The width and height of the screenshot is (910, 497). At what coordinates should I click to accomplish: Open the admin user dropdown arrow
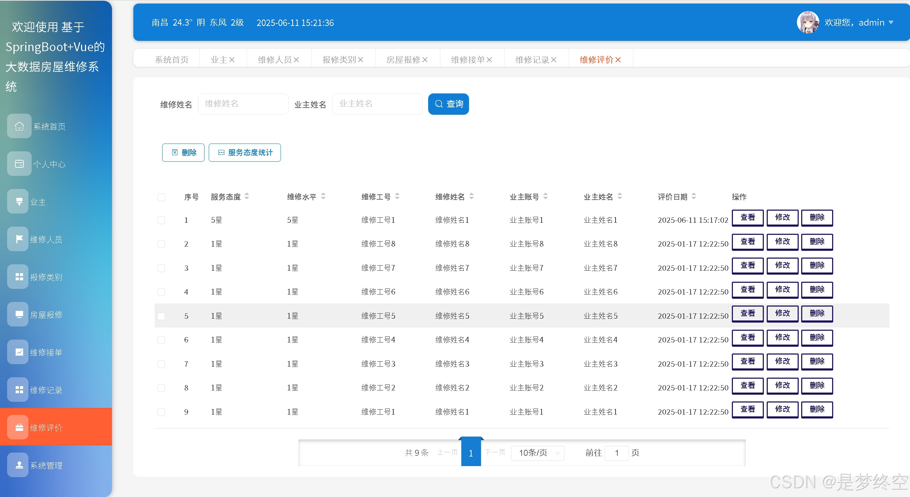(891, 22)
